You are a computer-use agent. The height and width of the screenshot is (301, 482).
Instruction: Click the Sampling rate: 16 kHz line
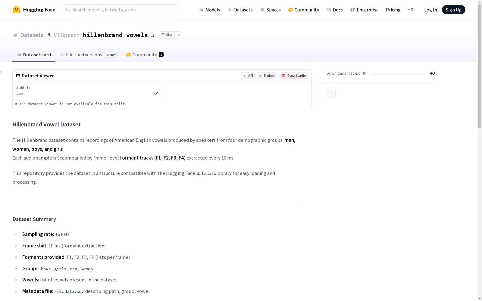coord(46,234)
